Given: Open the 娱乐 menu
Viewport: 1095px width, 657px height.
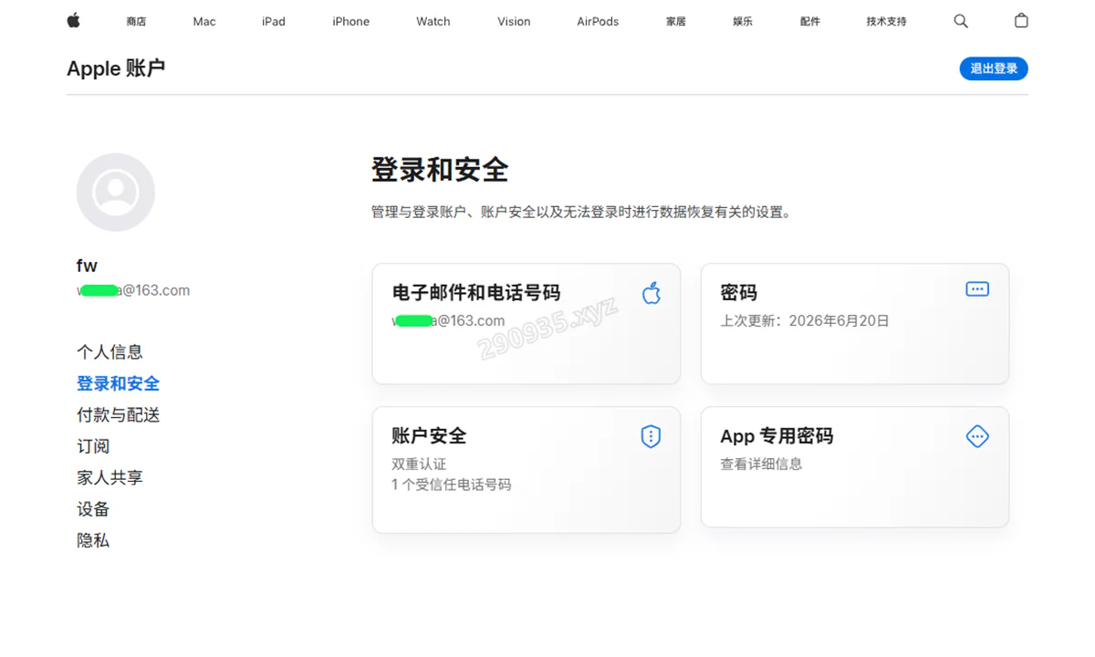Looking at the screenshot, I should tap(743, 21).
